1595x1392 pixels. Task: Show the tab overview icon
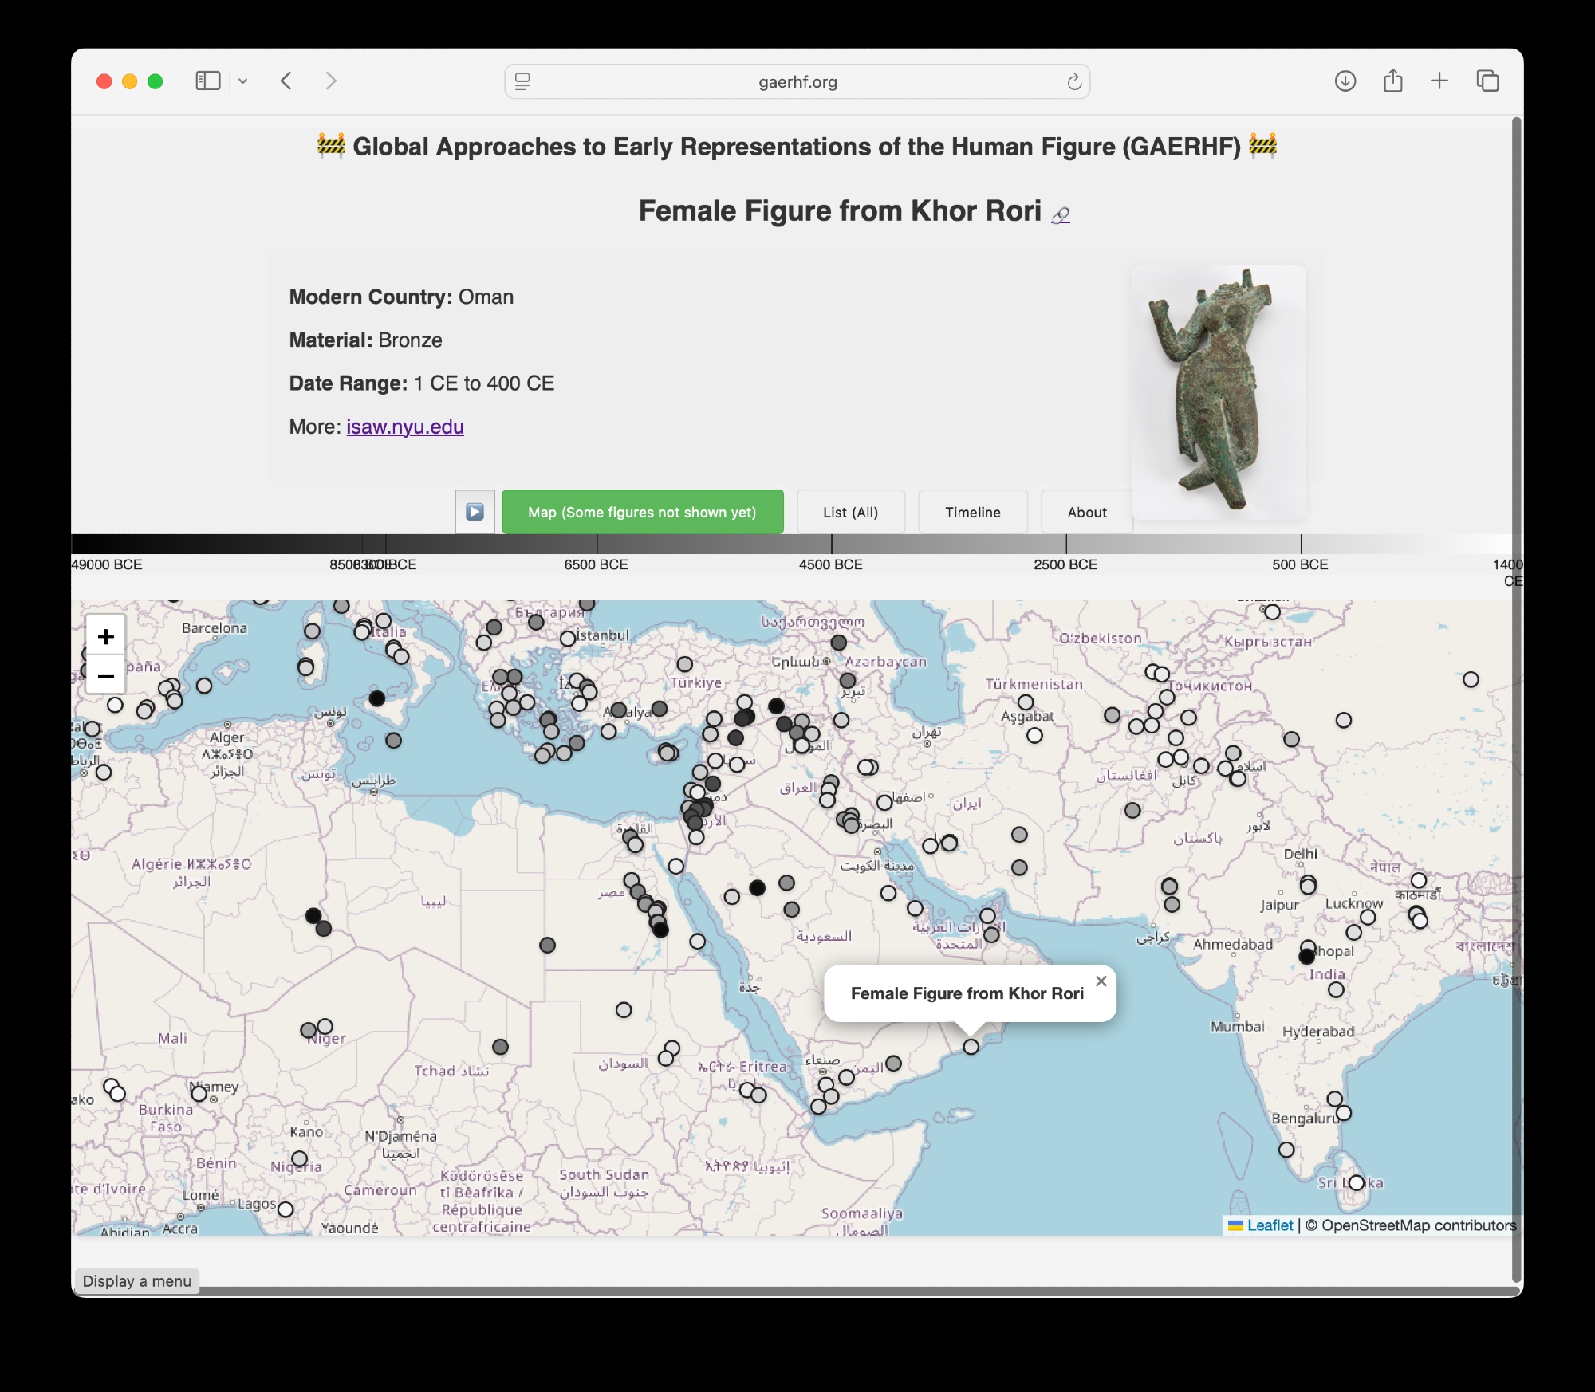click(1487, 81)
